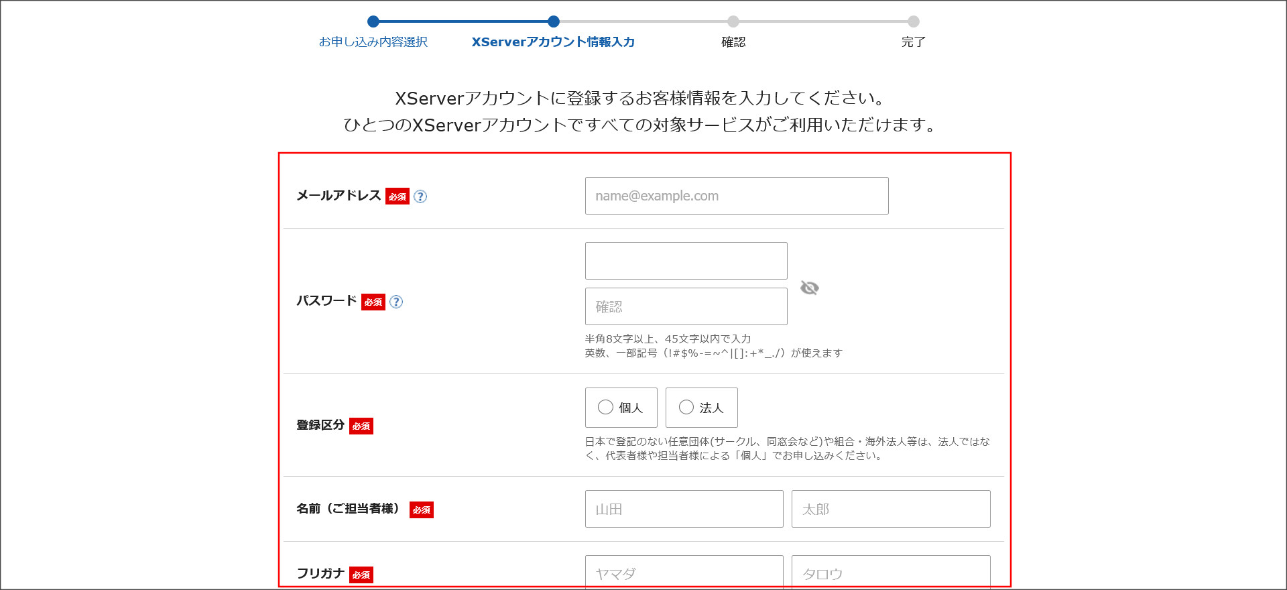Open the help icon beside メールアドレス
Screen dimensions: 1287x590
point(420,196)
